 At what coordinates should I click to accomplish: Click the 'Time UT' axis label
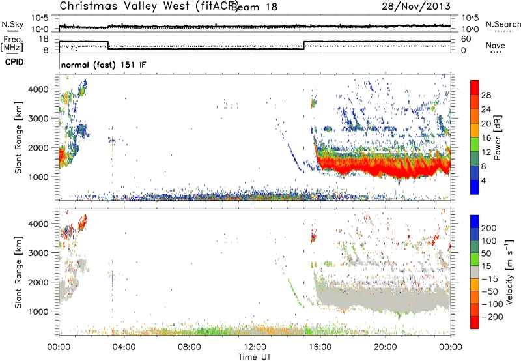click(x=255, y=356)
